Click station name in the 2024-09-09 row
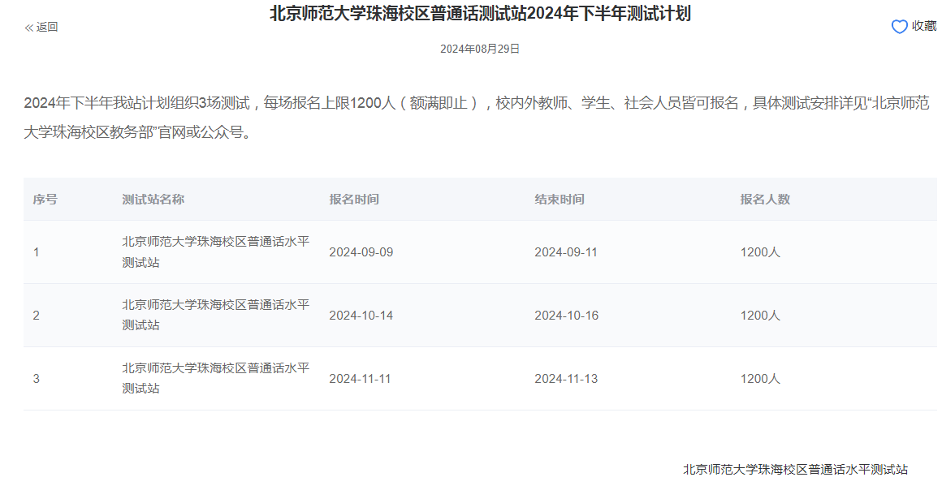 pyautogui.click(x=216, y=252)
